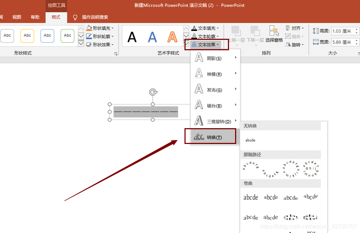Open the 形状效果 dropdown
This screenshot has height=233, width=360.
click(100, 45)
